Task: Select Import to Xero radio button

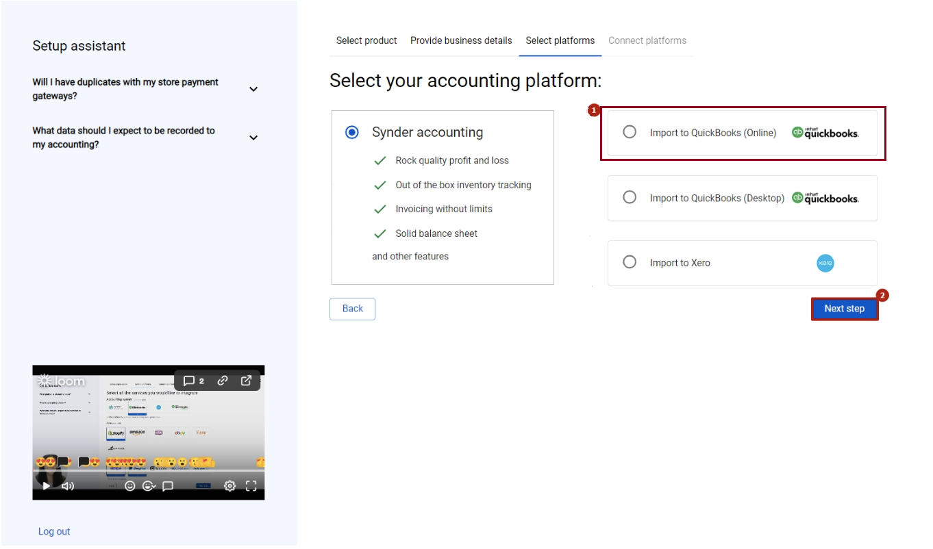Action: 630,263
